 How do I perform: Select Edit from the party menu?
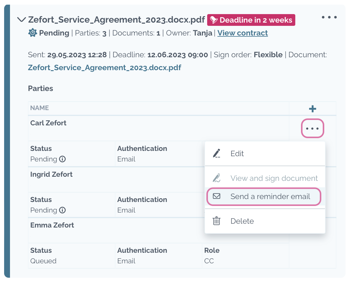pos(265,154)
